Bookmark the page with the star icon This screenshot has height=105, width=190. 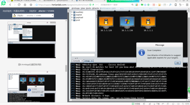coord(31,5)
